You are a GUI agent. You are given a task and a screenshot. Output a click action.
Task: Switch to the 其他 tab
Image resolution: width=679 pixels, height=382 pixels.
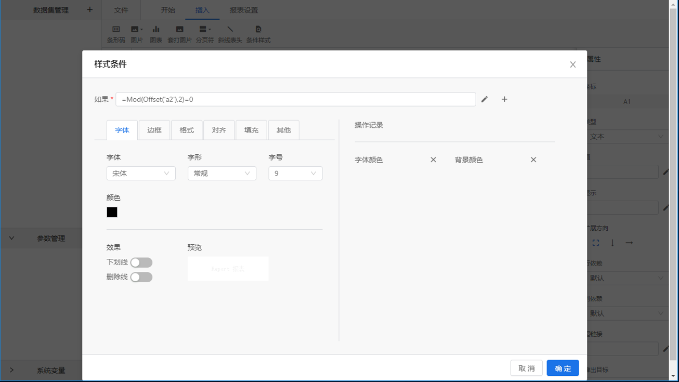(283, 130)
